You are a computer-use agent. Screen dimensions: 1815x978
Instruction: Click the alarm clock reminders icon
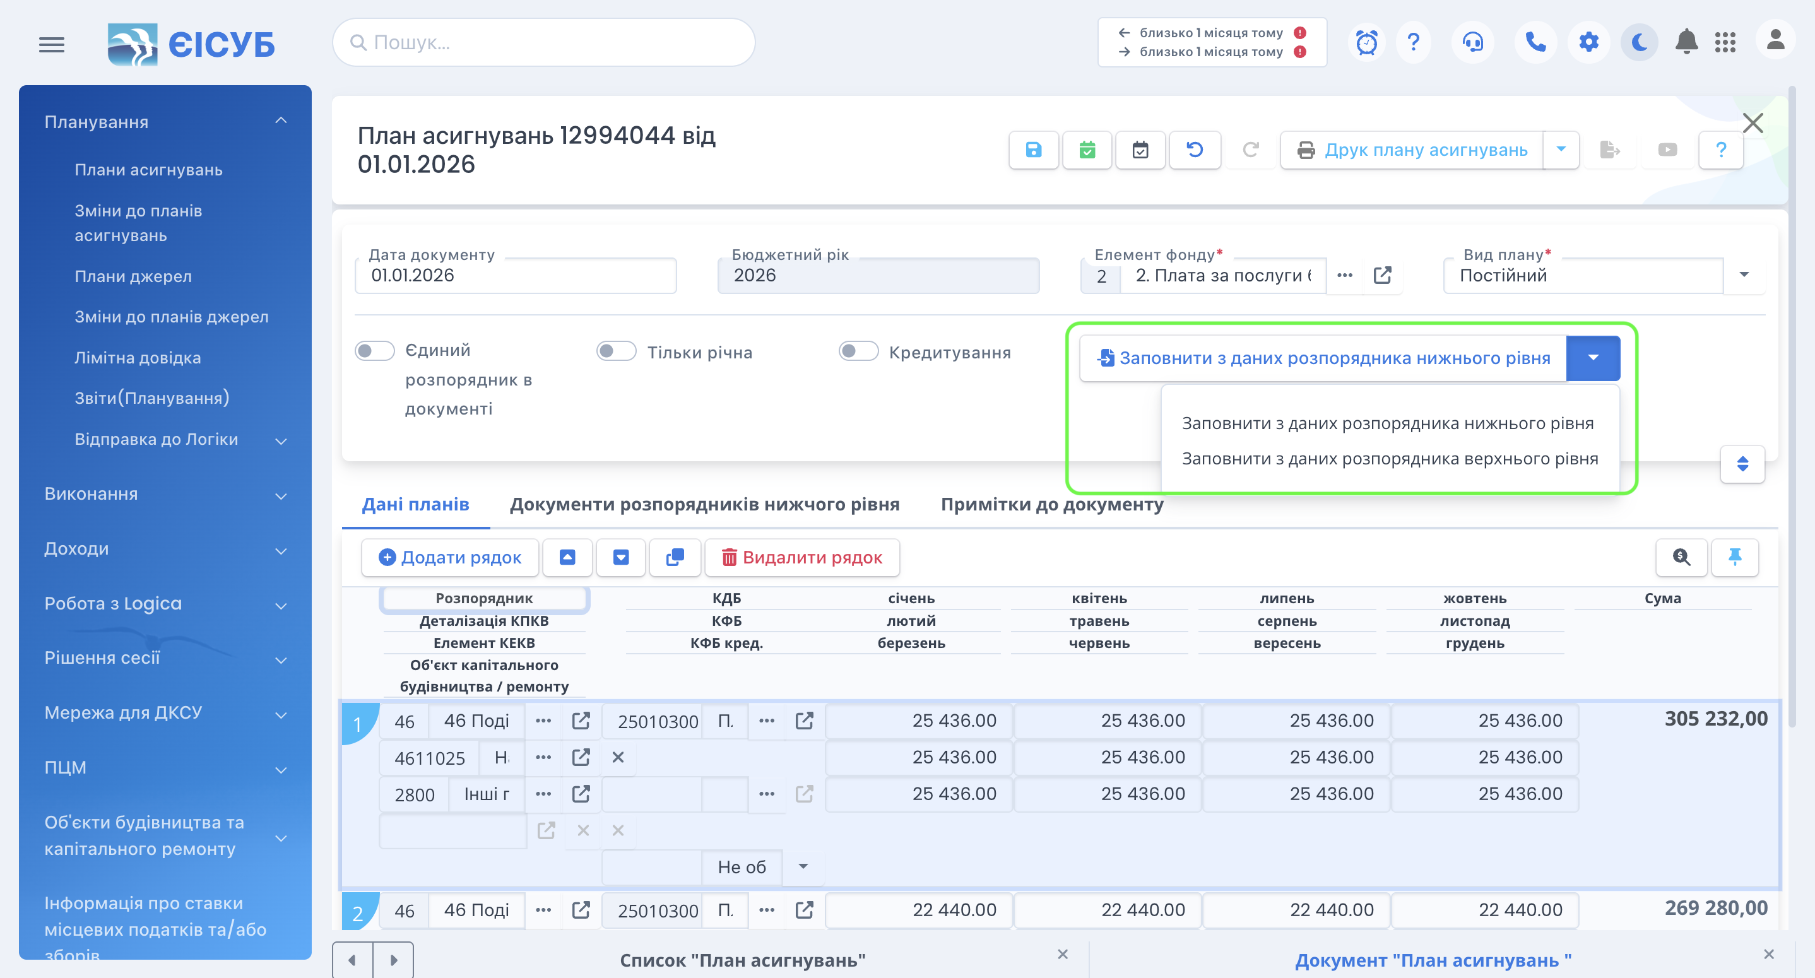[1366, 42]
